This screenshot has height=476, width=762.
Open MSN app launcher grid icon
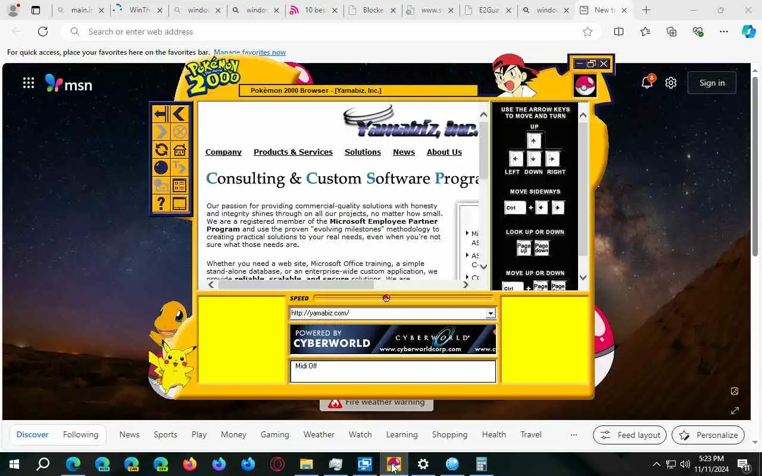click(28, 83)
